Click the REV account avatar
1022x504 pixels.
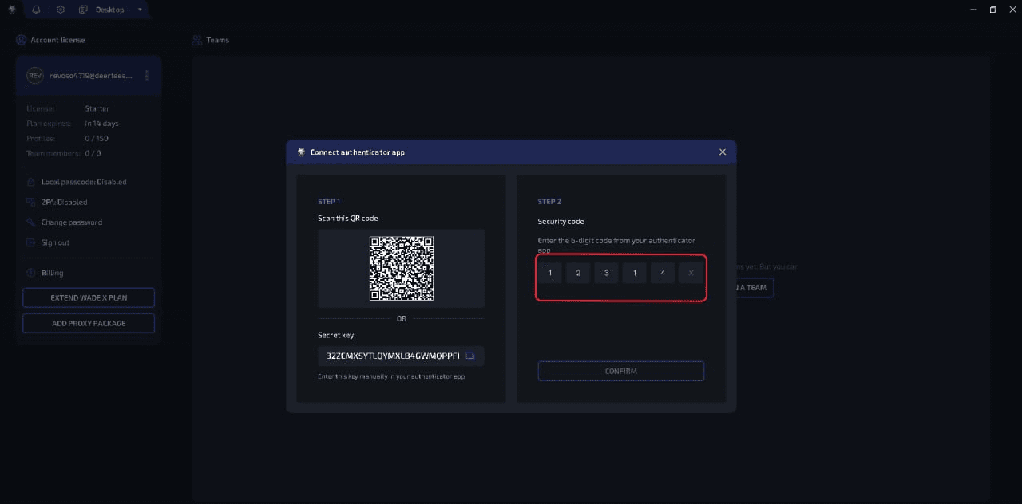tap(35, 75)
